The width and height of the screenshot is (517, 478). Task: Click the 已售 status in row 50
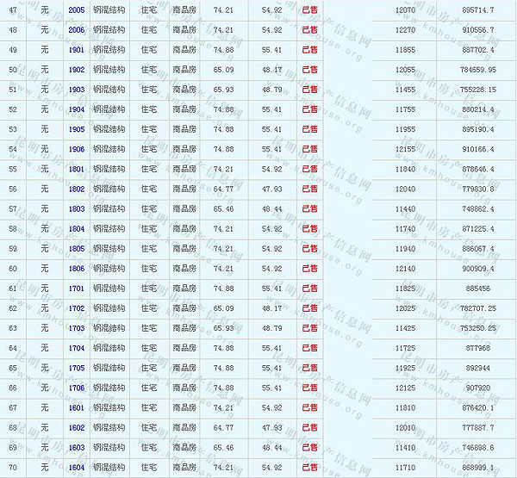309,70
